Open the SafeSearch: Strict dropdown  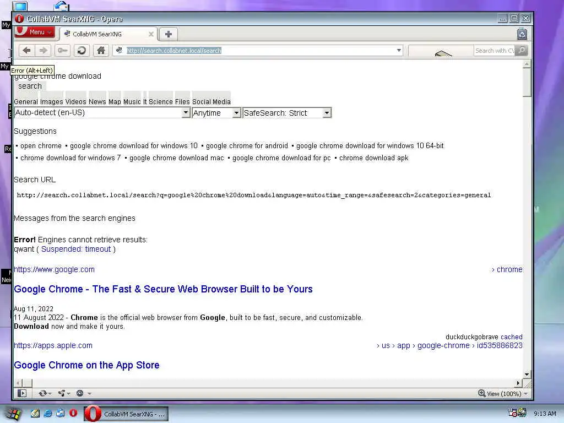click(x=286, y=113)
